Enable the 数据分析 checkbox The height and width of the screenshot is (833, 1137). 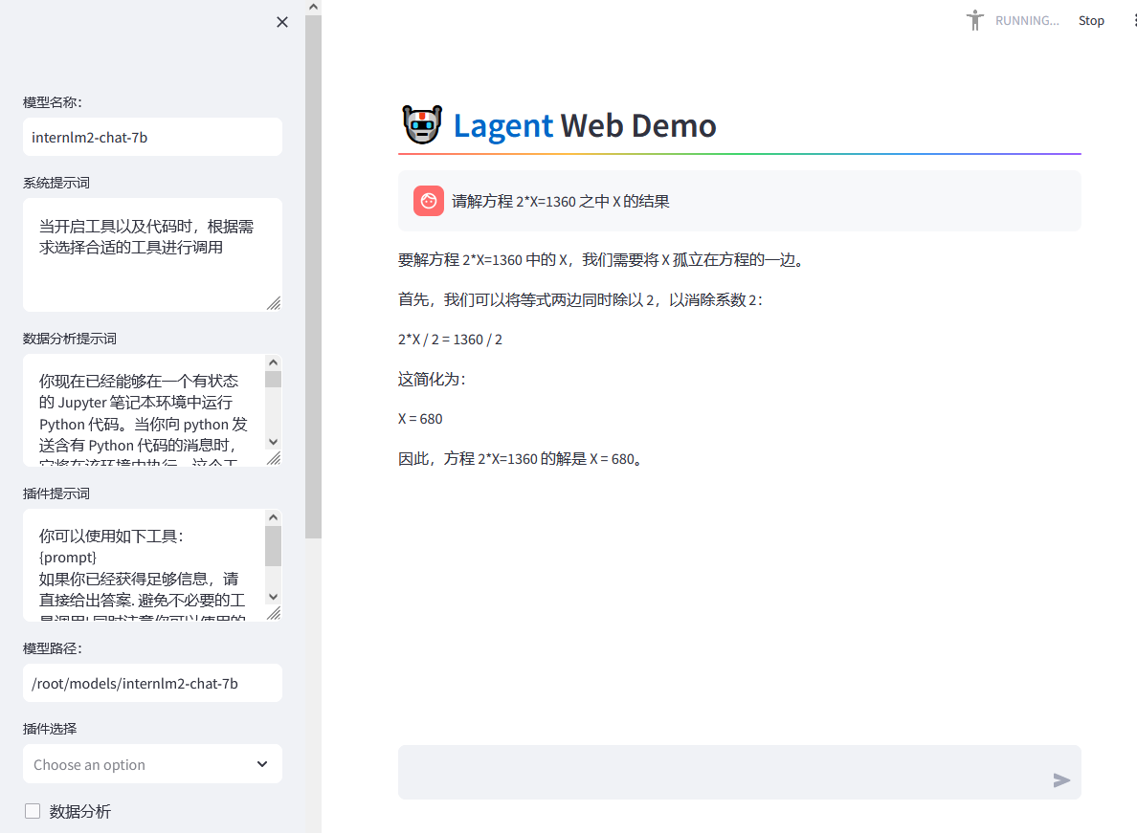[x=33, y=811]
